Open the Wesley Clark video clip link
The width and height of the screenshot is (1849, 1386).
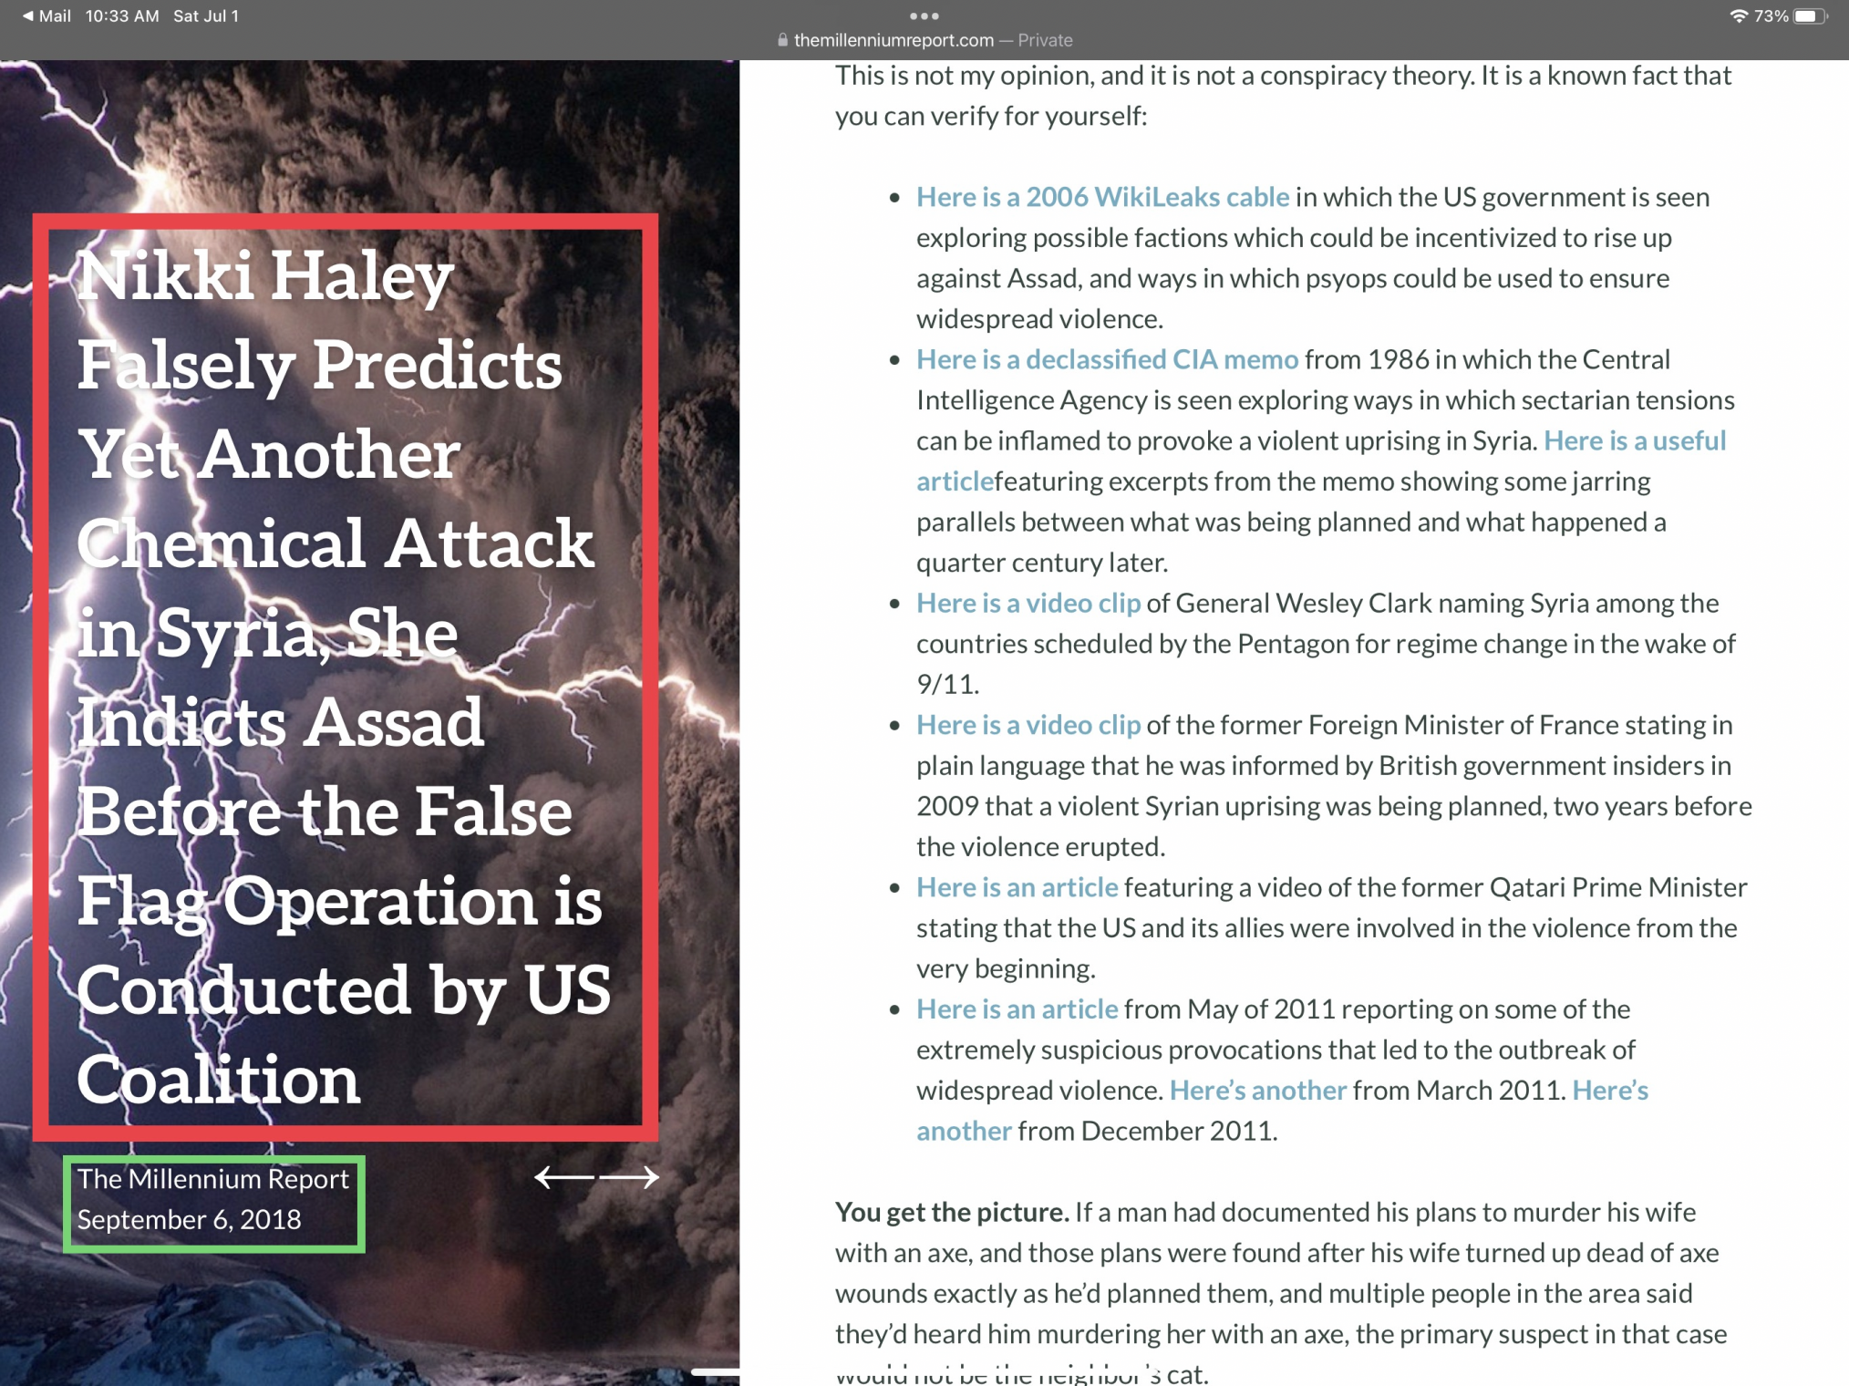tap(1028, 603)
